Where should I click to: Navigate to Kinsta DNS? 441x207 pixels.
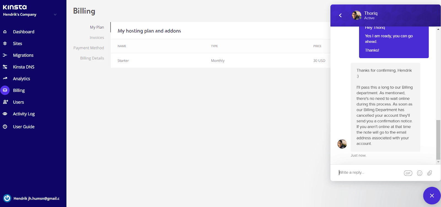pyautogui.click(x=24, y=67)
